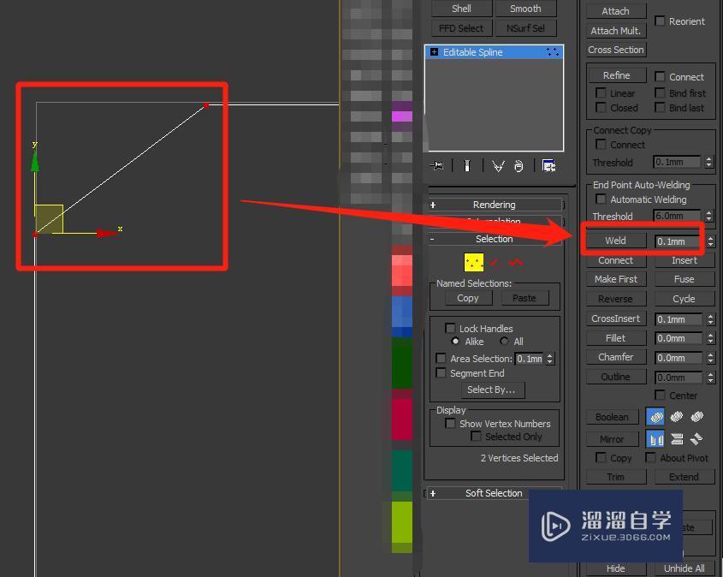Select the Mirror Vertically icon
The image size is (723, 577).
pos(677,439)
